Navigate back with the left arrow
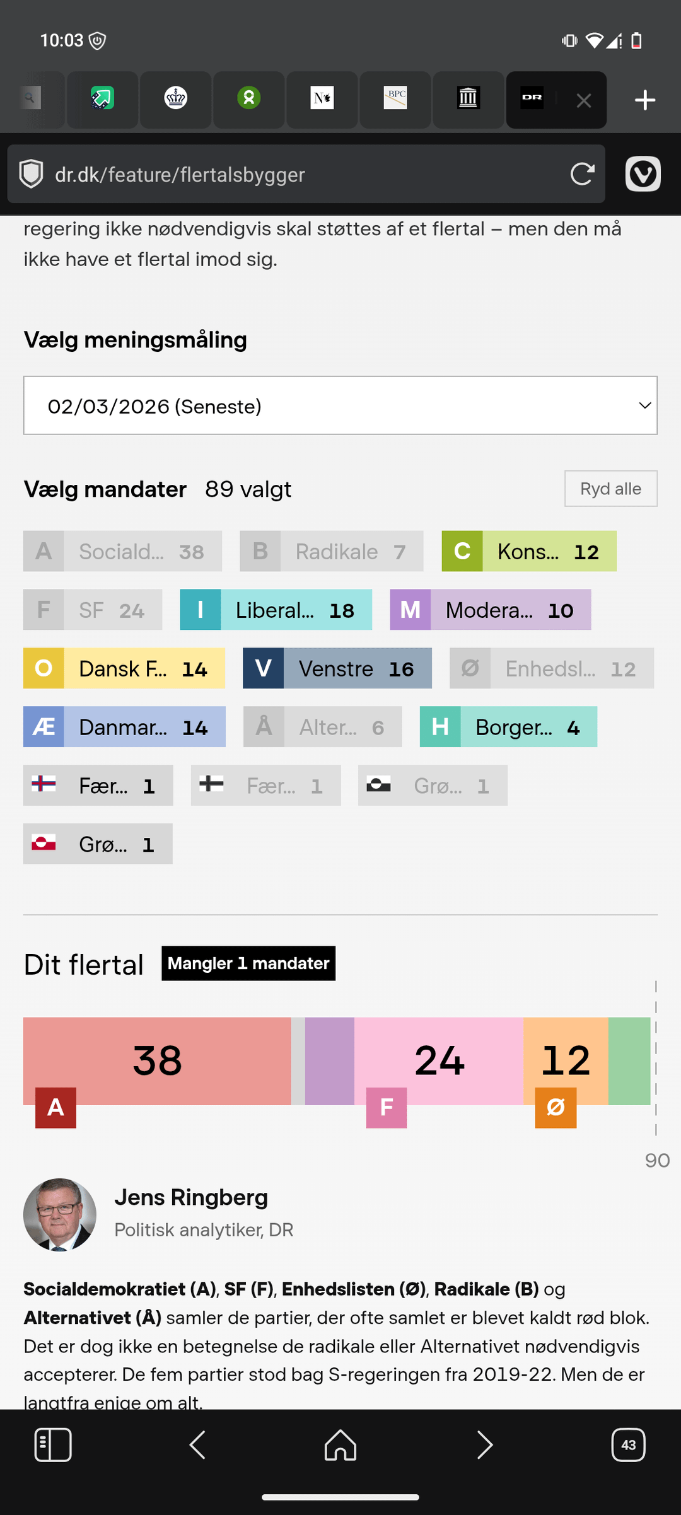Screen dimensions: 681x1515 pos(197,1444)
